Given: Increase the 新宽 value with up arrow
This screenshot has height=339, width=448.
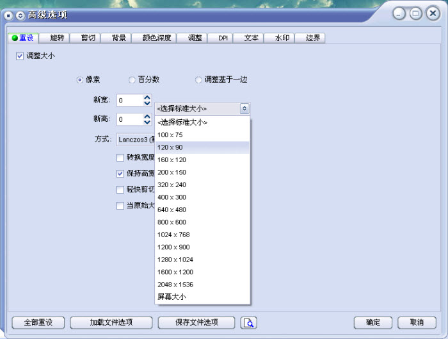Looking at the screenshot, I should (147, 97).
